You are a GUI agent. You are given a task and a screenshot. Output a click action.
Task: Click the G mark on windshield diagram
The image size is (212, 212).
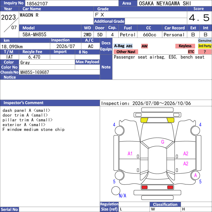[x=162, y=142]
